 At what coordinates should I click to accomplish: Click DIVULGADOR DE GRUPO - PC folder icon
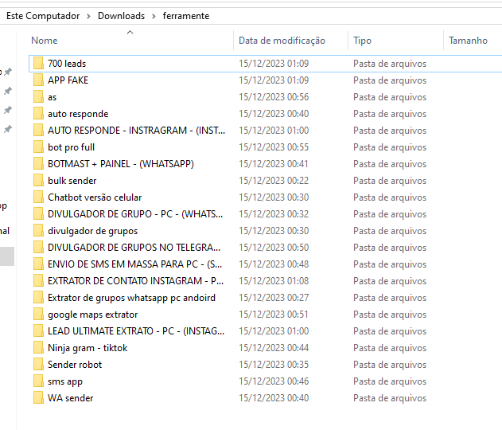tap(38, 213)
